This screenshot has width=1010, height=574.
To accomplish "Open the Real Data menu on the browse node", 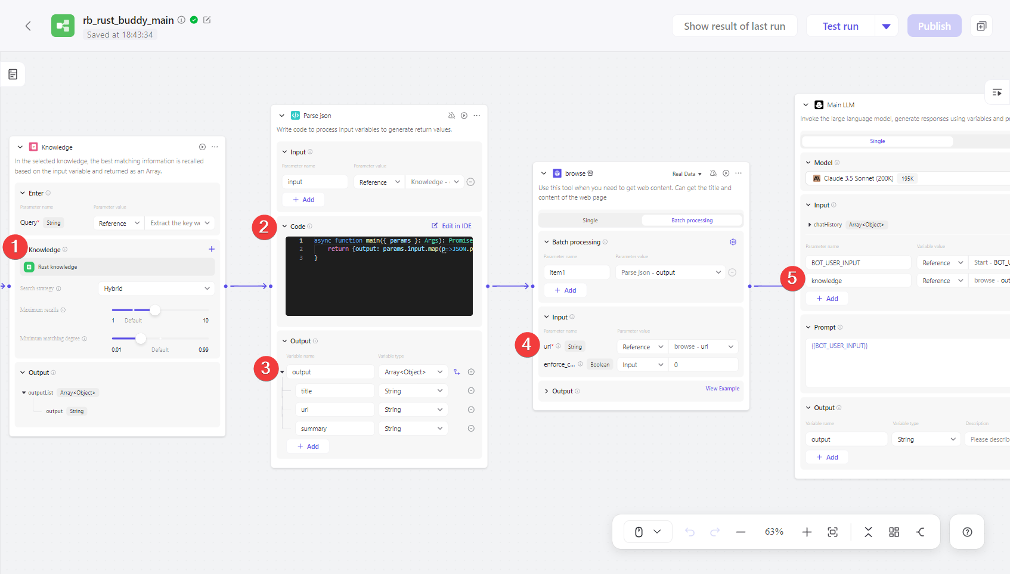I will pyautogui.click(x=686, y=173).
